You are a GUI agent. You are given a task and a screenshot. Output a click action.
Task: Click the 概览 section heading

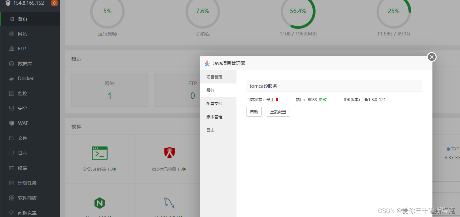pos(76,59)
